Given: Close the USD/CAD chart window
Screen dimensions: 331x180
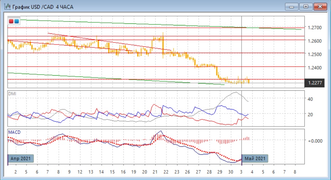Looking at the screenshot, I should point(320,6).
